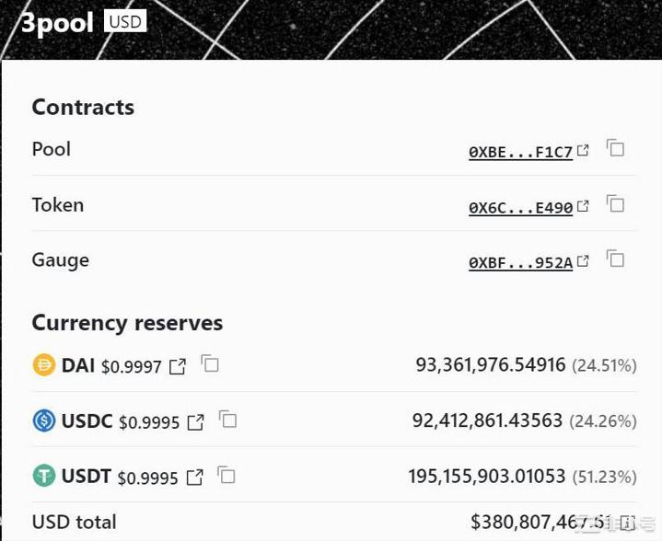
Task: Copy the Gauge contract address
Action: 616,260
